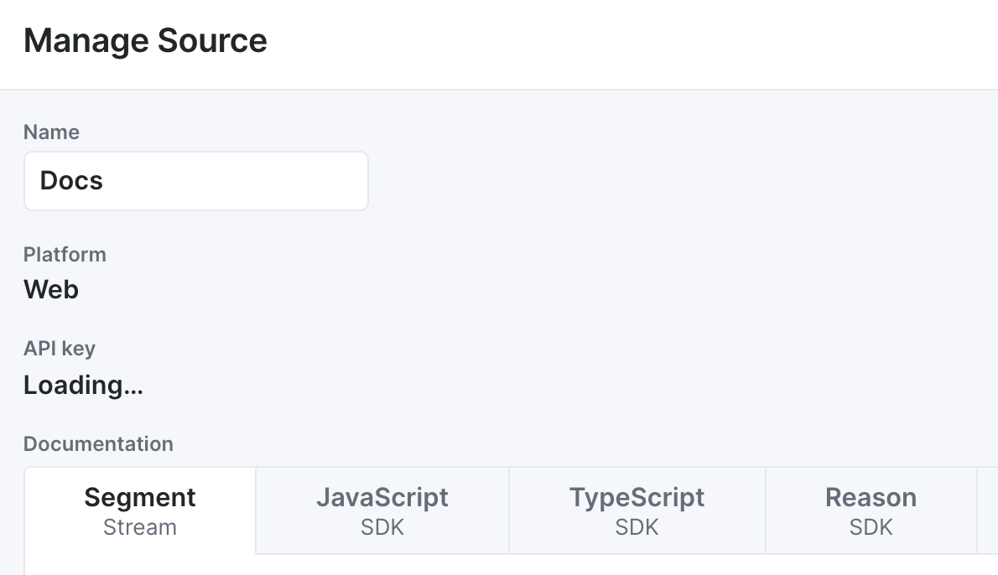Click the Stream subtitle under Segment
Viewport: 998px width, 575px height.
coord(139,527)
